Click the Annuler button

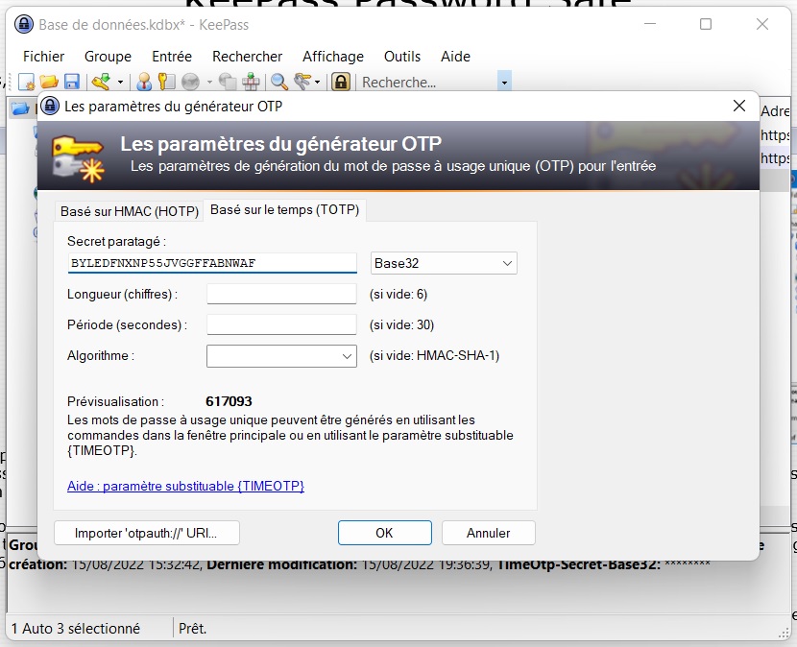click(x=488, y=533)
